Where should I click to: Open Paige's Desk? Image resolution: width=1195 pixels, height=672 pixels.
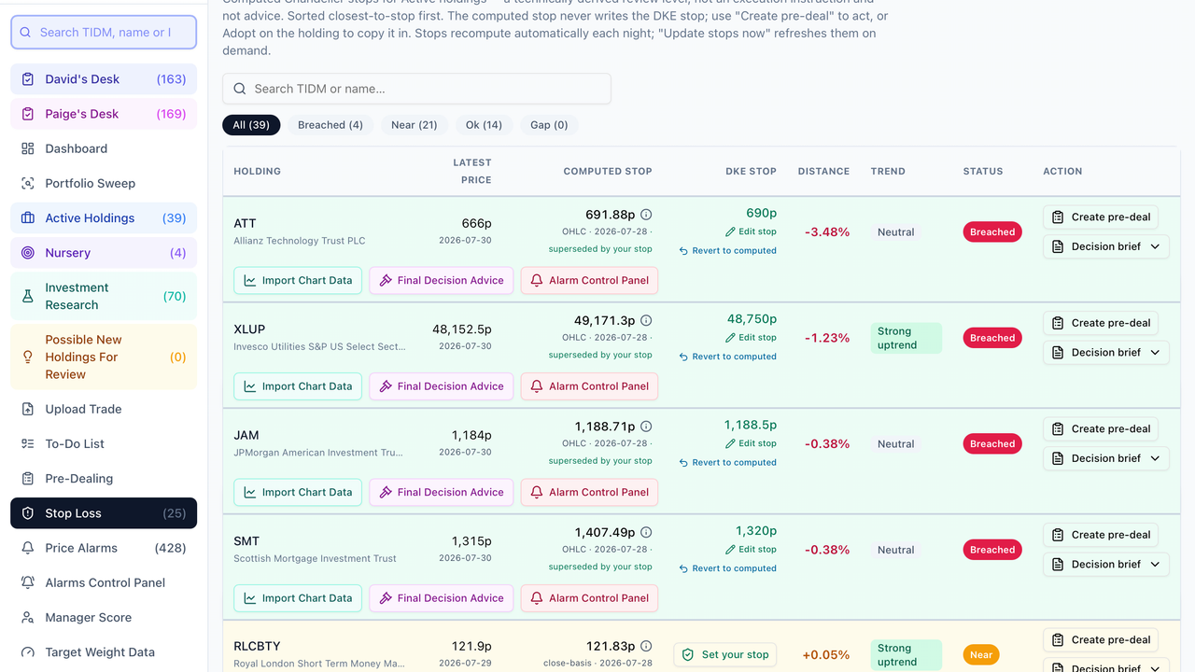point(104,114)
